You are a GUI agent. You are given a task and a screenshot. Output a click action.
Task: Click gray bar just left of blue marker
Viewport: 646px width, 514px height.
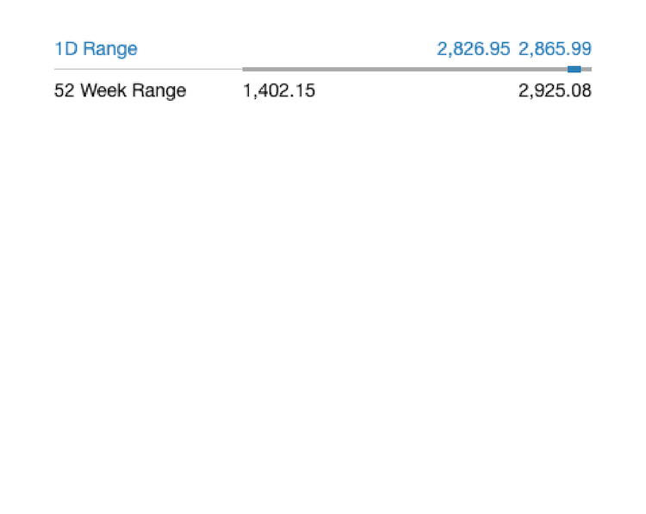coord(561,69)
